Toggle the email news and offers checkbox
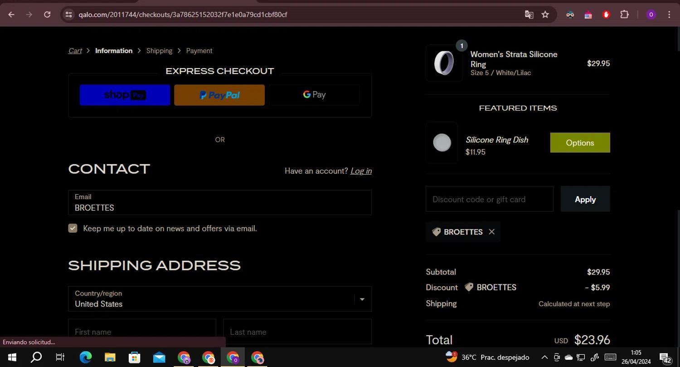Screen dimensions: 680x367 point(73,228)
